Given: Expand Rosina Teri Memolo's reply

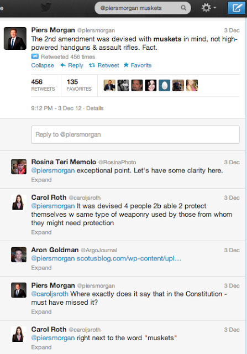Looking at the screenshot, I should [41, 180].
